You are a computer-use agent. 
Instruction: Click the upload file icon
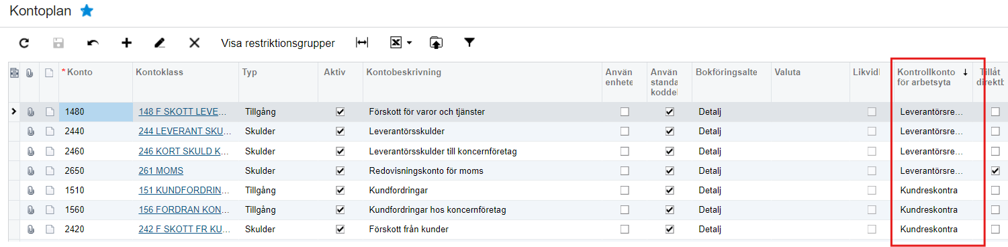coord(437,43)
